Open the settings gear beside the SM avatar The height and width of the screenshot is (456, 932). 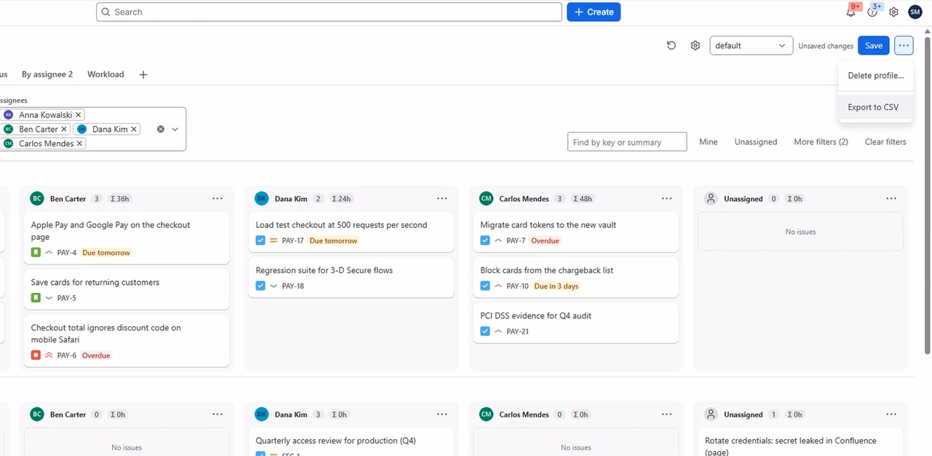893,12
